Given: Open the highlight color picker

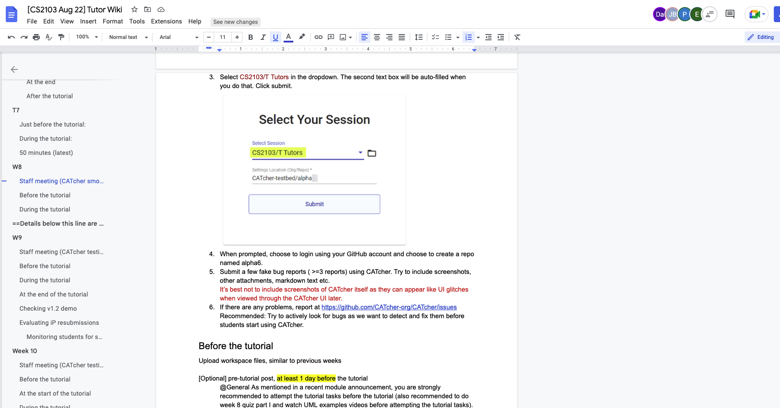Looking at the screenshot, I should click(302, 37).
